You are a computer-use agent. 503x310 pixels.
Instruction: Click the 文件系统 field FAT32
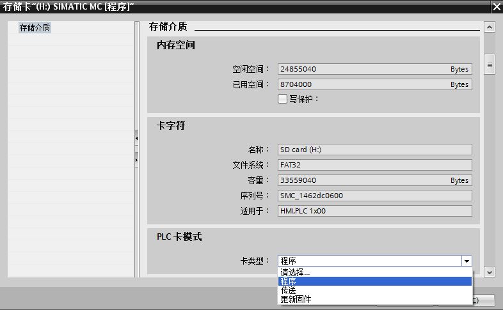point(374,165)
